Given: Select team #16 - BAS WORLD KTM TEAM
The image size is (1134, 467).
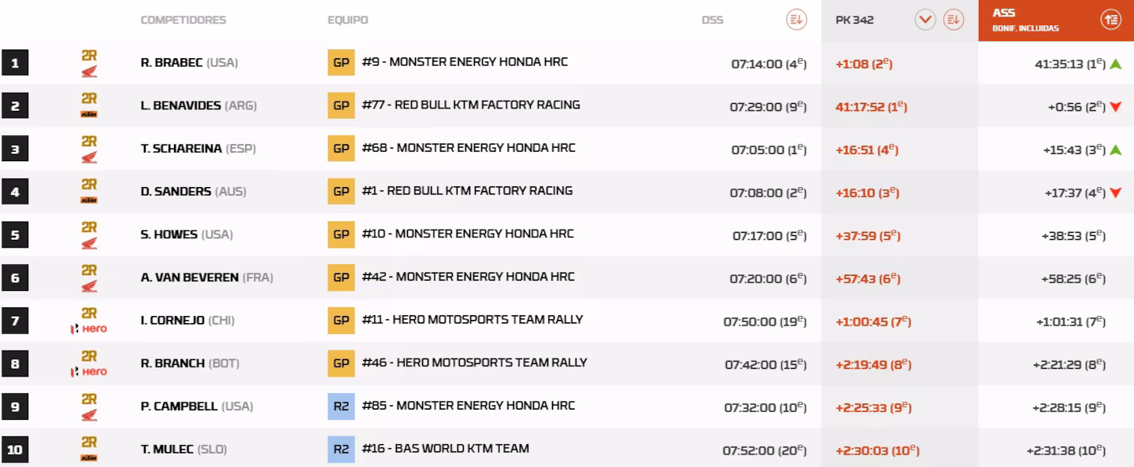Looking at the screenshot, I should (x=446, y=448).
